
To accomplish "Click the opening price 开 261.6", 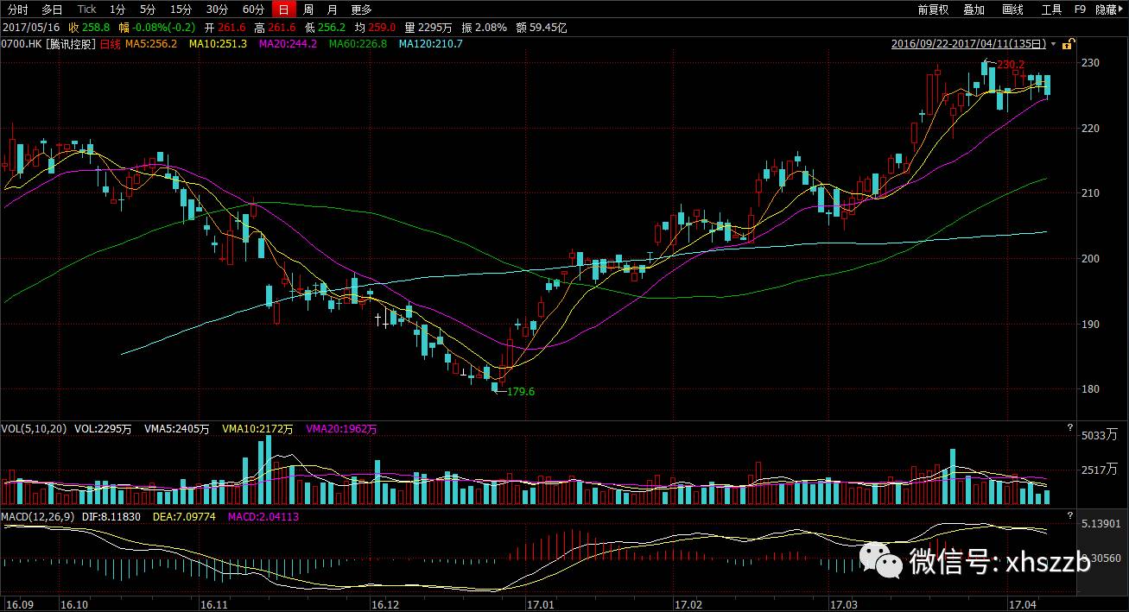I will (226, 27).
